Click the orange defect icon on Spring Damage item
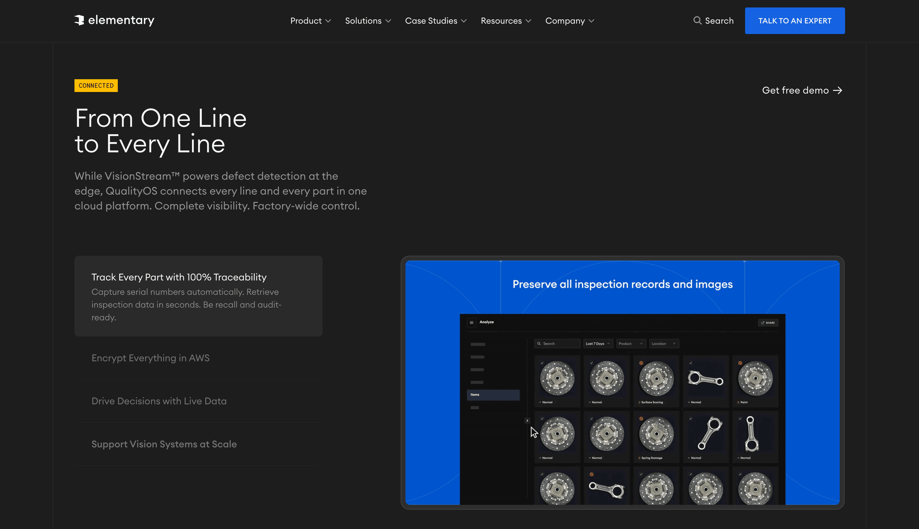This screenshot has width=919, height=529. 641,419
